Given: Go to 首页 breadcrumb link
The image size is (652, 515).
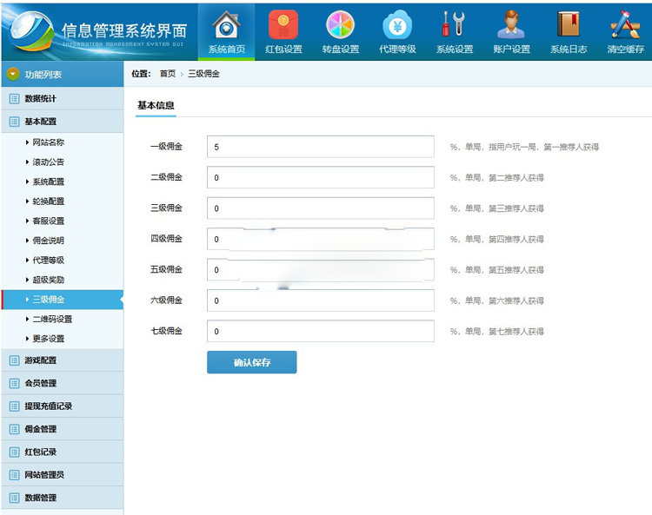Looking at the screenshot, I should 167,75.
